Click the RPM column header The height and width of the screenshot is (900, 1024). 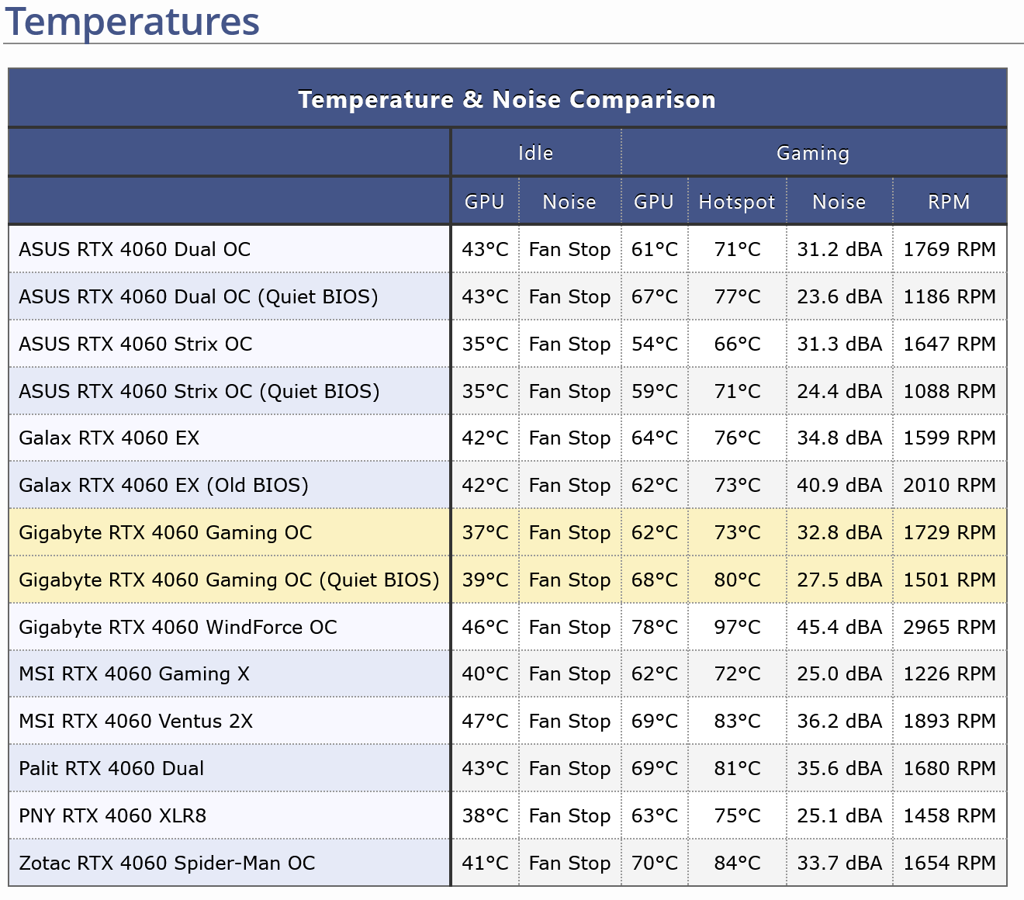pyautogui.click(x=950, y=202)
